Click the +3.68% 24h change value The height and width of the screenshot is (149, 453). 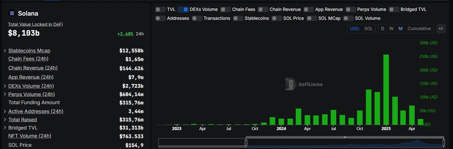[125, 34]
